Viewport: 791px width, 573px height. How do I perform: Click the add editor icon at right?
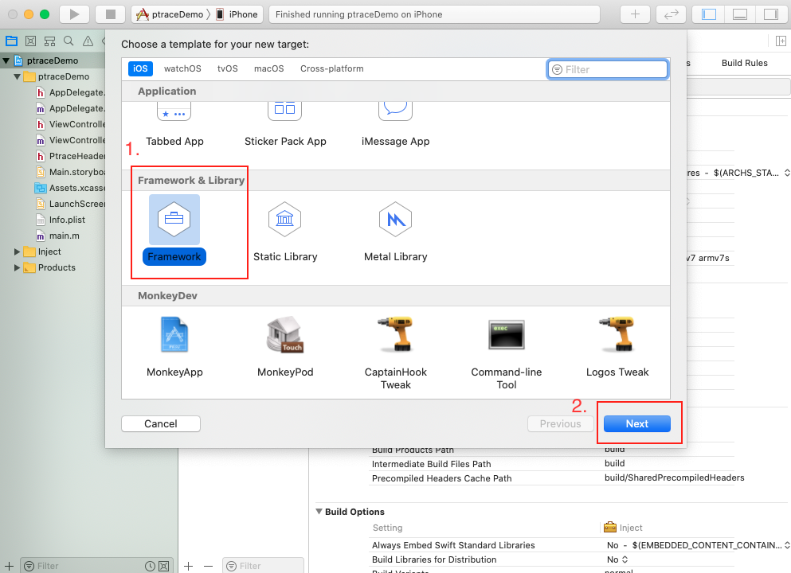781,41
